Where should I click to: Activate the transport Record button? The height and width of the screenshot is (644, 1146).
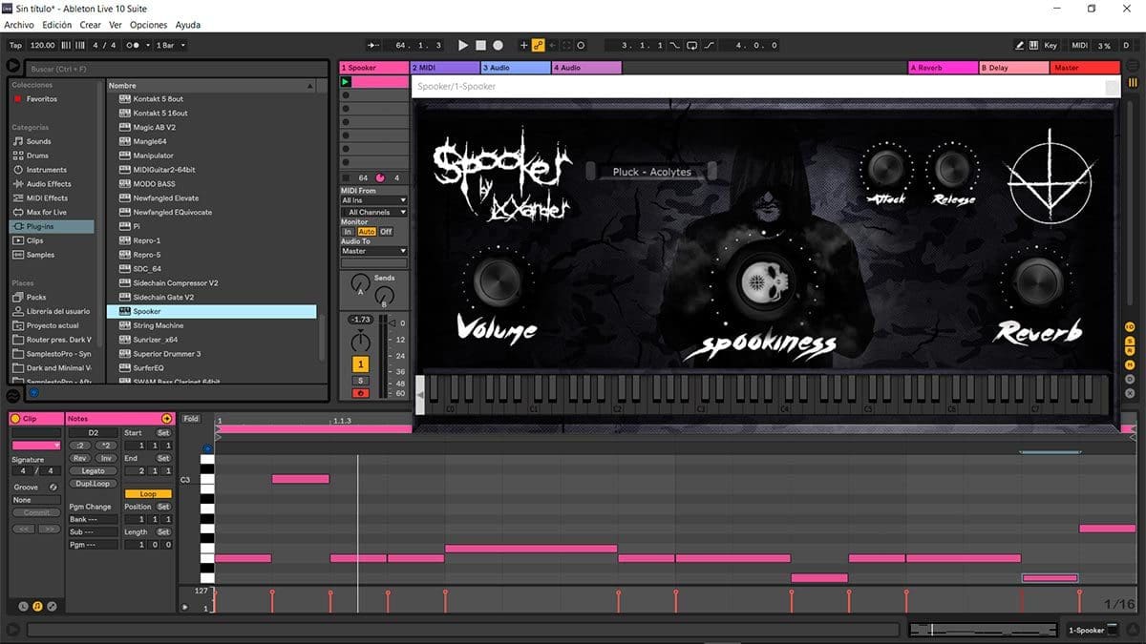click(x=498, y=45)
